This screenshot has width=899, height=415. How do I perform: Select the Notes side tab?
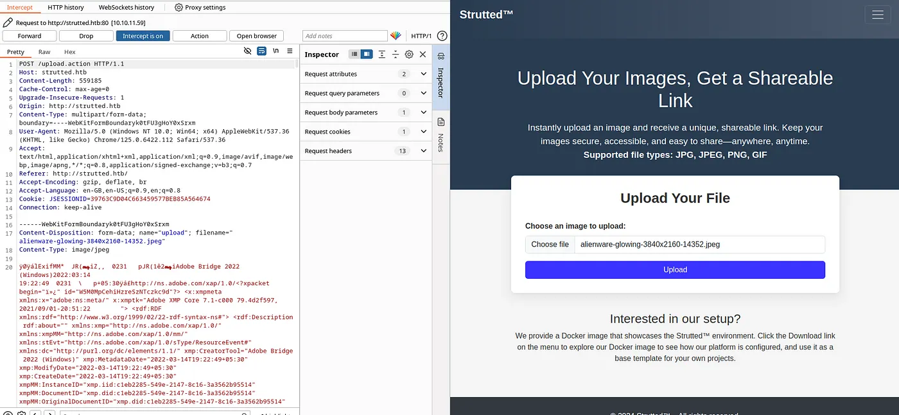coord(441,137)
